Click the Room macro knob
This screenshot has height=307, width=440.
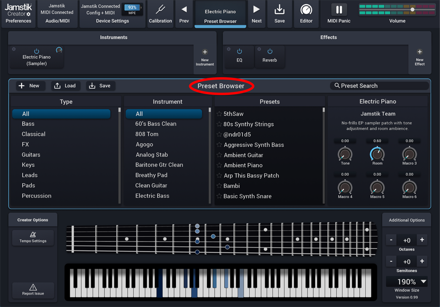(x=377, y=154)
